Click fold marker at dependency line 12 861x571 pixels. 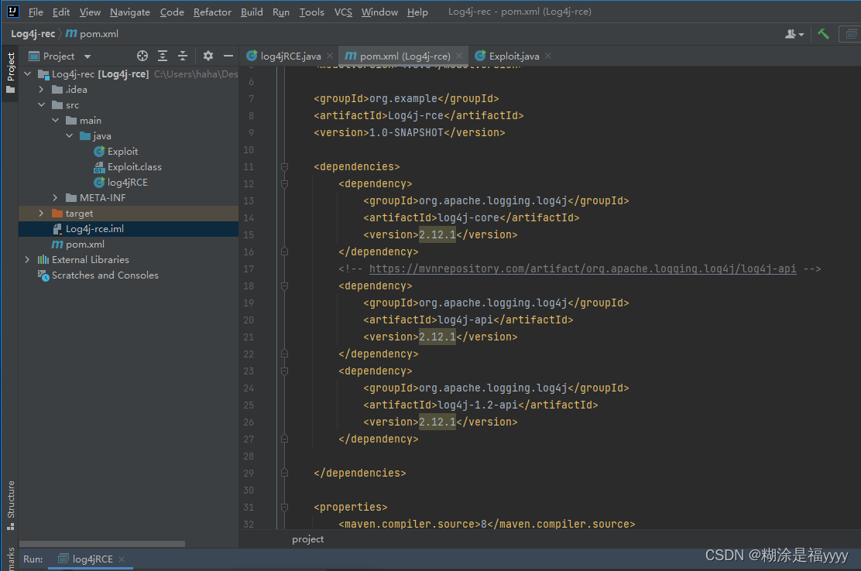(x=284, y=183)
